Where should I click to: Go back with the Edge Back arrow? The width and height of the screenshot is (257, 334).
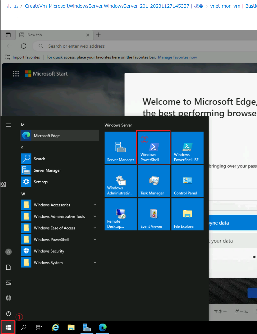[x=9, y=46]
